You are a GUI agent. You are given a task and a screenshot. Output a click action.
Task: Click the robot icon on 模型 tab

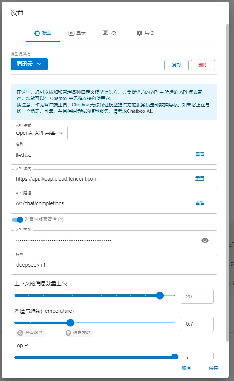(x=37, y=33)
